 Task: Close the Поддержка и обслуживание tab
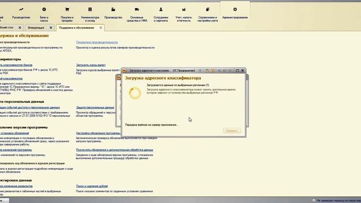[100, 28]
